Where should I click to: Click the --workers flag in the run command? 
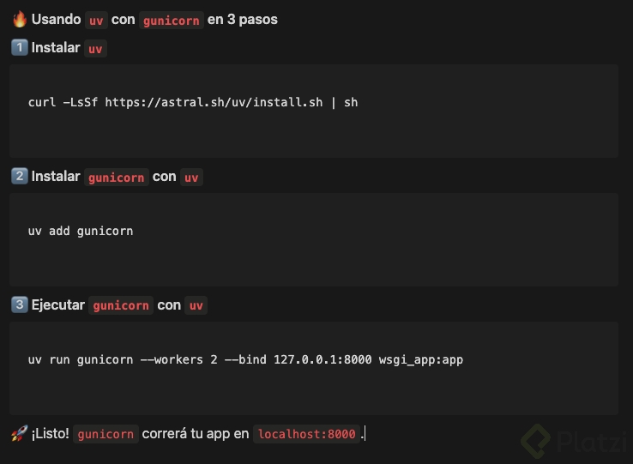pyautogui.click(x=172, y=359)
